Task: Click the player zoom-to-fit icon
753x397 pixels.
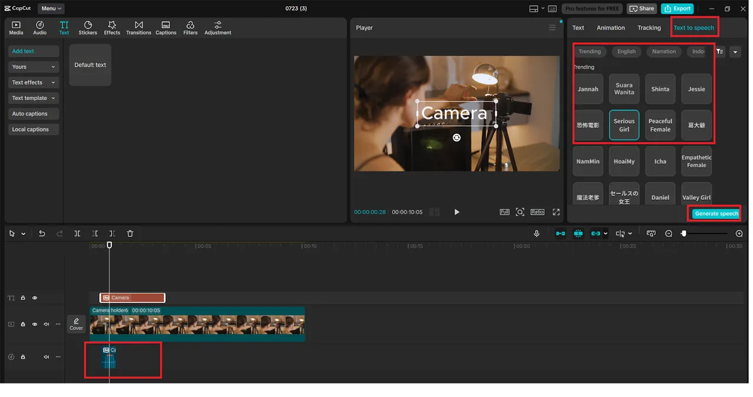Action: coord(520,212)
